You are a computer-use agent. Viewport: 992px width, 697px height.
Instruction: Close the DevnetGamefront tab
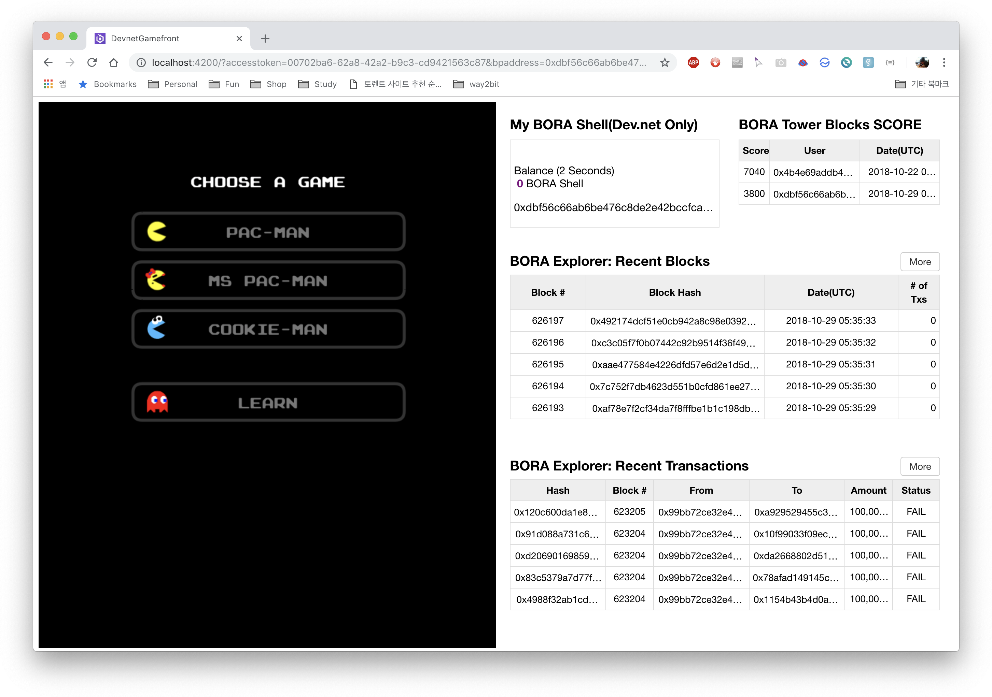click(239, 39)
